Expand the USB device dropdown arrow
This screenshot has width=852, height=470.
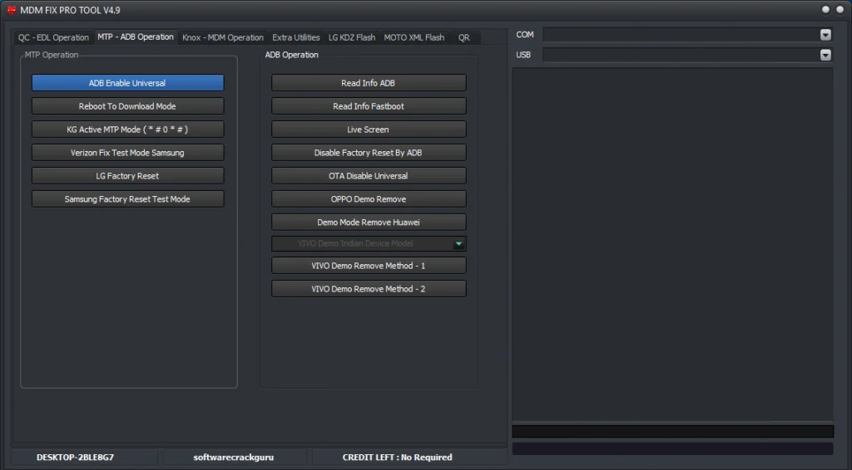pos(825,55)
